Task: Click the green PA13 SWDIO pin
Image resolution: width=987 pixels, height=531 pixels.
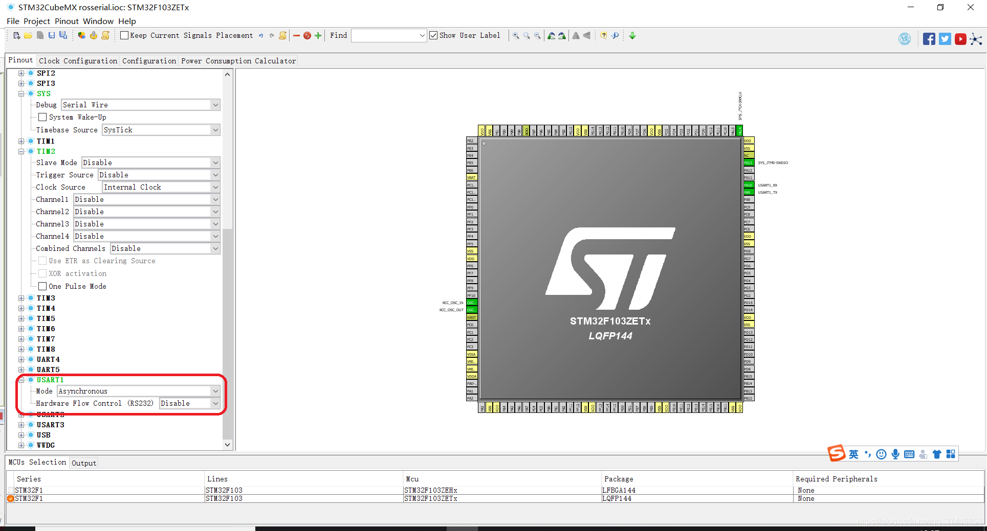Action: (748, 163)
